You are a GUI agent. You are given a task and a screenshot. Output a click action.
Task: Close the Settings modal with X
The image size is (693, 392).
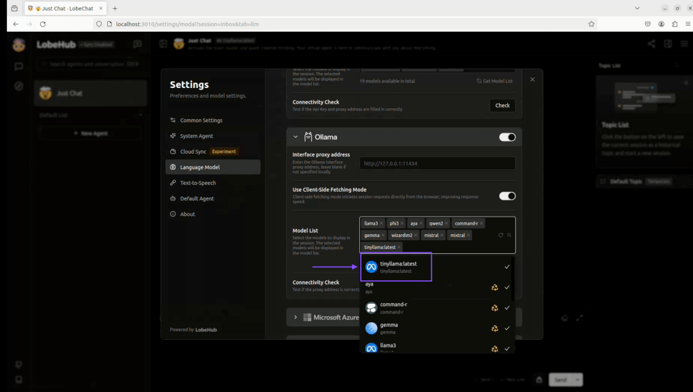(532, 80)
